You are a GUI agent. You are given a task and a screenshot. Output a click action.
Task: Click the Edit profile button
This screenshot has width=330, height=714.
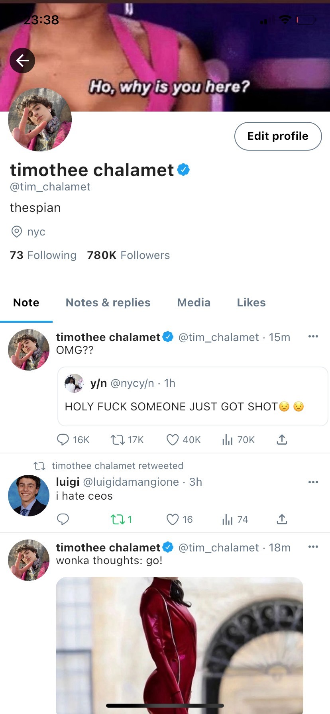click(x=278, y=136)
